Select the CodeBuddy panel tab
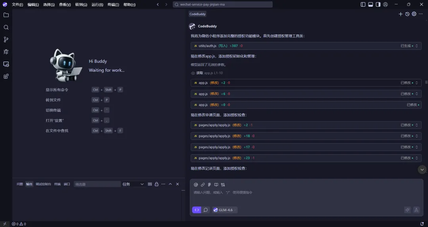Image resolution: width=428 pixels, height=227 pixels. coord(198,14)
